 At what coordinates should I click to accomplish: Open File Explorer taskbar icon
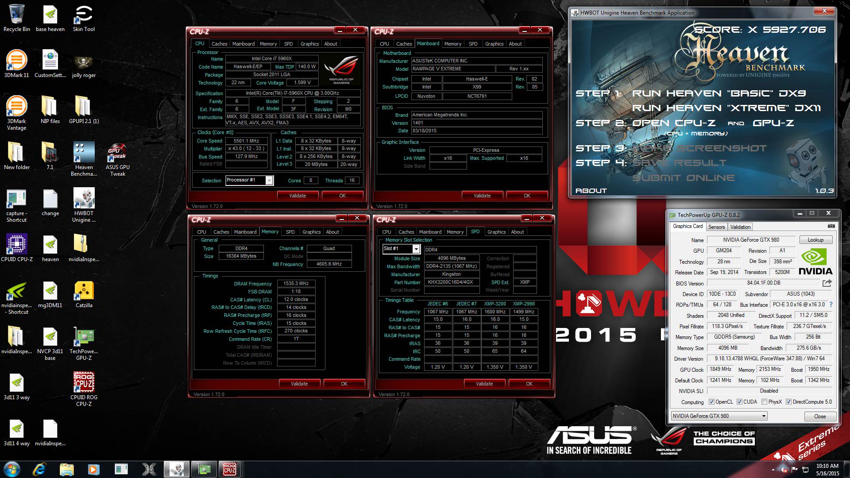[x=66, y=469]
